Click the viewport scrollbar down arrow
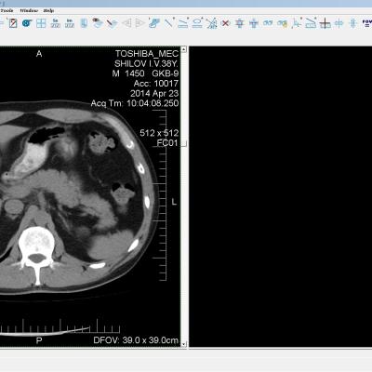This screenshot has height=372, width=372. click(x=184, y=344)
